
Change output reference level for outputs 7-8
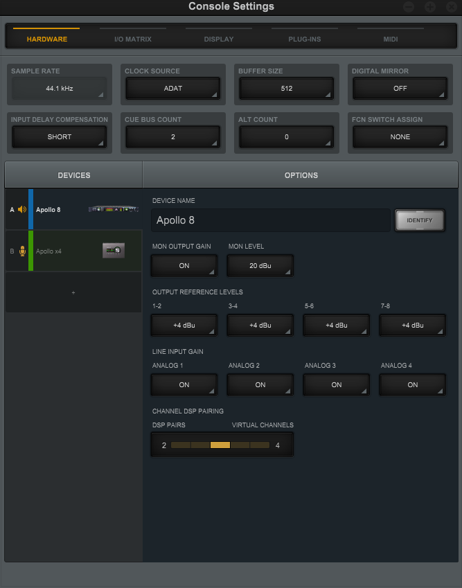pos(413,325)
